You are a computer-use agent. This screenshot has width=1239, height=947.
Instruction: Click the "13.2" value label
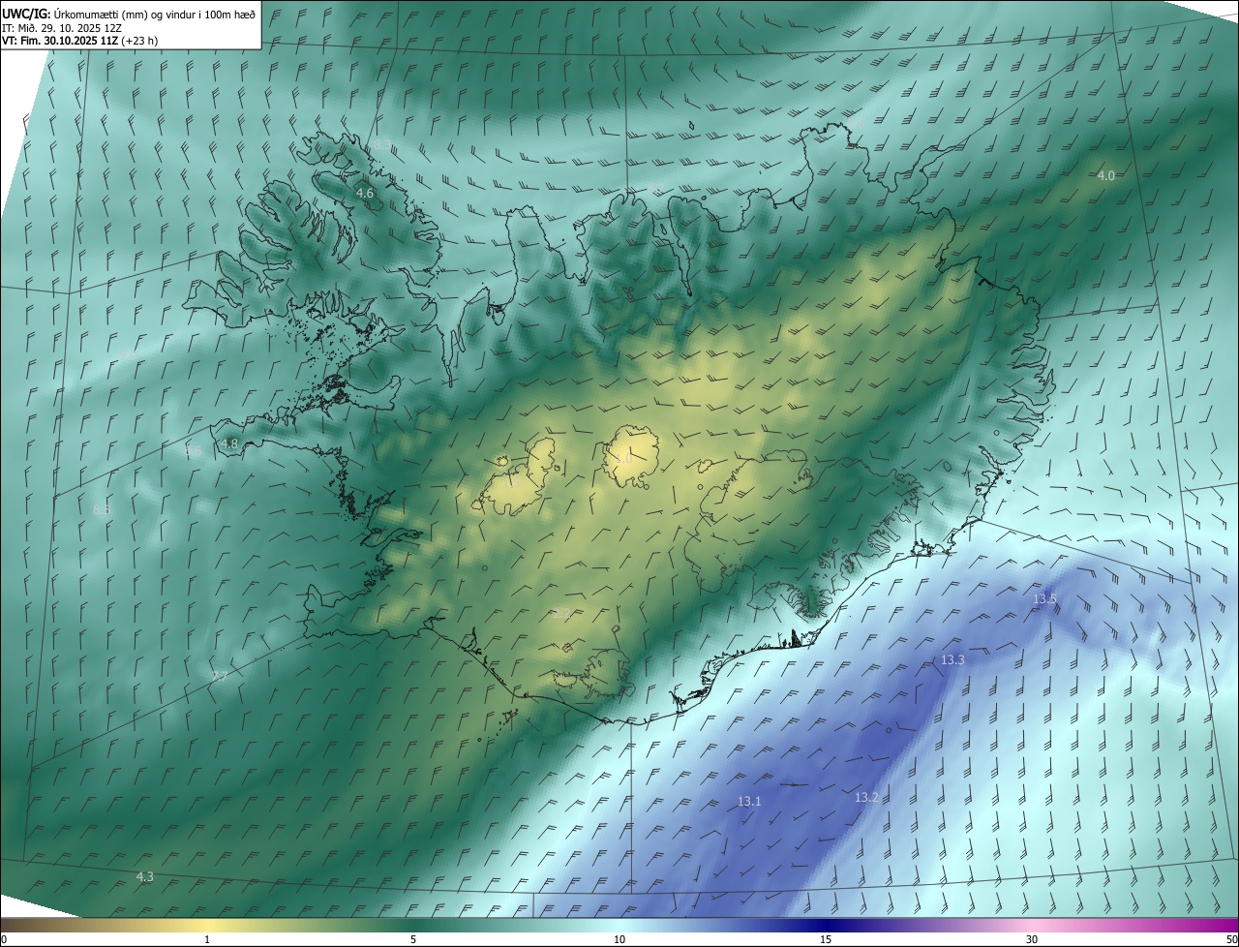pos(866,798)
